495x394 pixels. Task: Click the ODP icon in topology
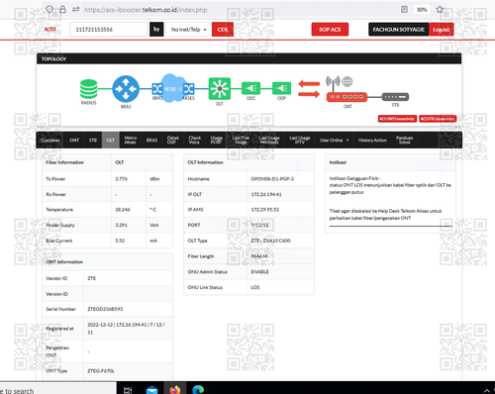tap(281, 88)
